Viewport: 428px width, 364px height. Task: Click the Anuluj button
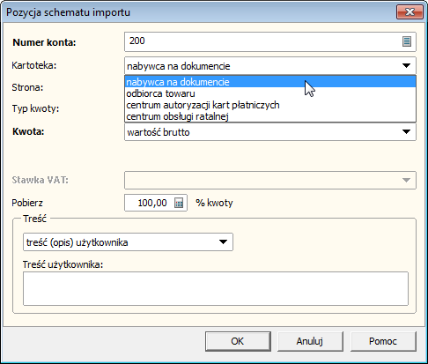(310, 341)
